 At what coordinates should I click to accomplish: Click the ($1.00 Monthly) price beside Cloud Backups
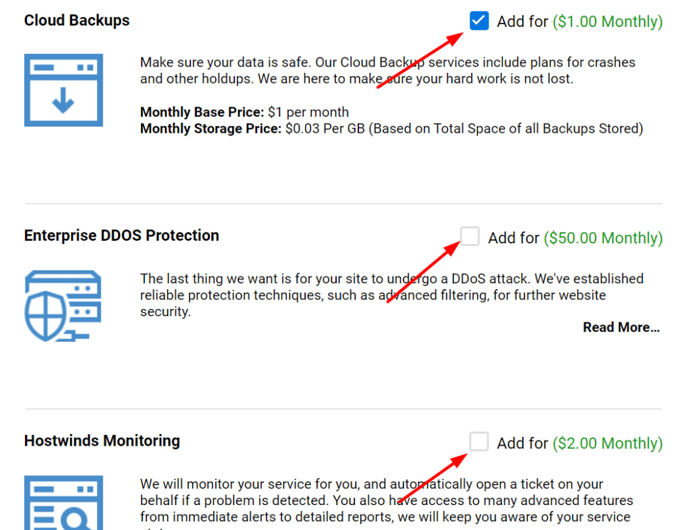[607, 22]
